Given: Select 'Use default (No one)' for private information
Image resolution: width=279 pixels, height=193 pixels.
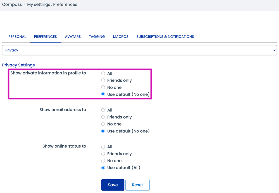Looking at the screenshot, I should point(103,94).
